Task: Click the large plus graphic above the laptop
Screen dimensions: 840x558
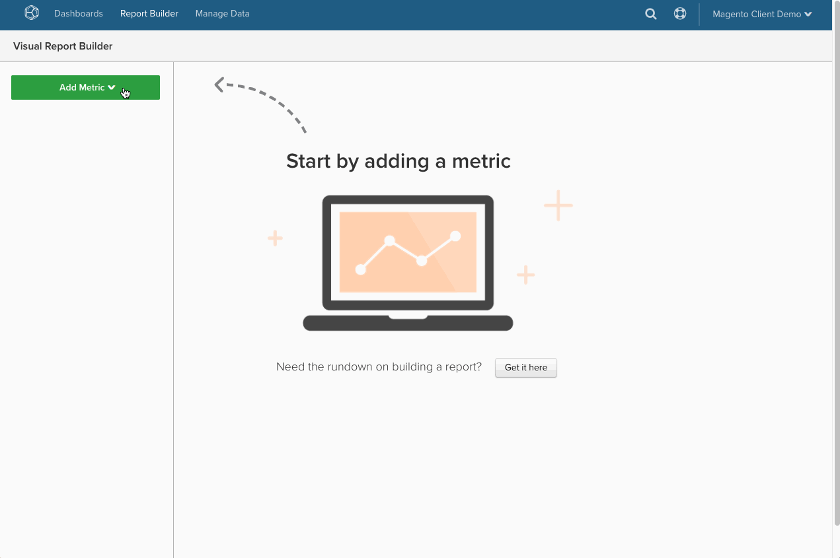Action: point(558,205)
